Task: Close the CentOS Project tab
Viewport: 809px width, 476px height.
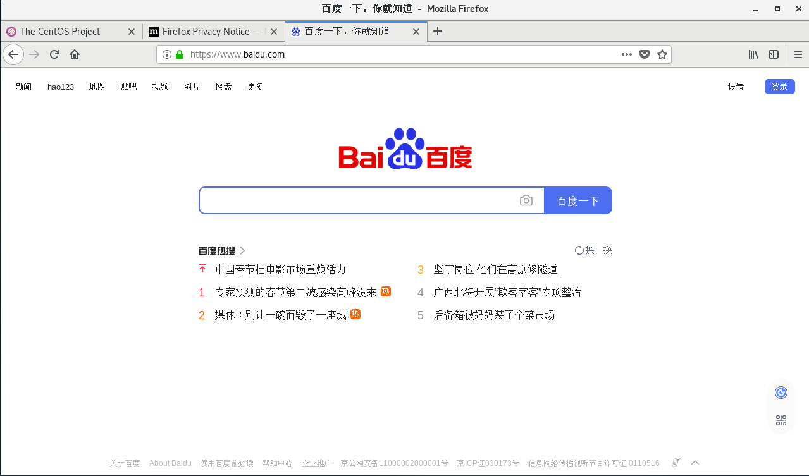Action: pos(132,31)
